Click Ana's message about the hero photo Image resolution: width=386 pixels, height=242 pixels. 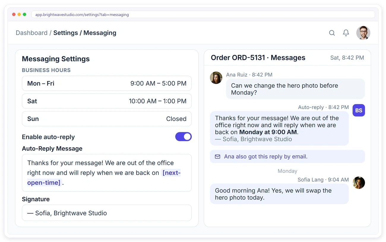[x=295, y=89]
